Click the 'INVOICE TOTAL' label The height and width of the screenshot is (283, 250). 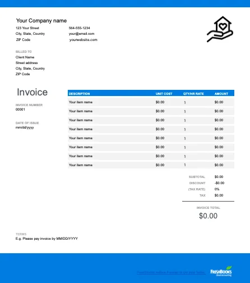click(x=208, y=208)
